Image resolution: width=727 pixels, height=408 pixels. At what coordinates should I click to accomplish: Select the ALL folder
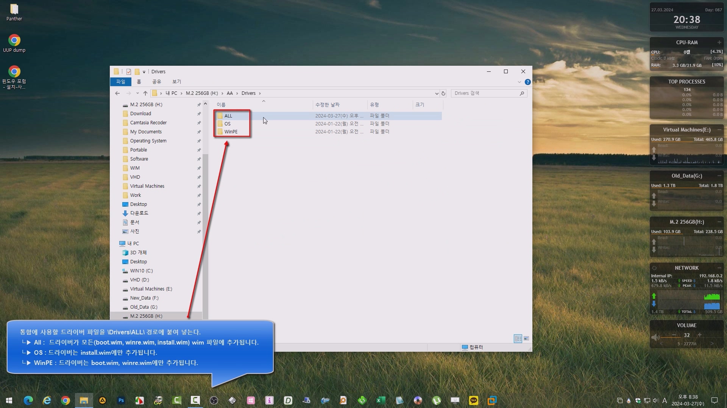(x=228, y=116)
